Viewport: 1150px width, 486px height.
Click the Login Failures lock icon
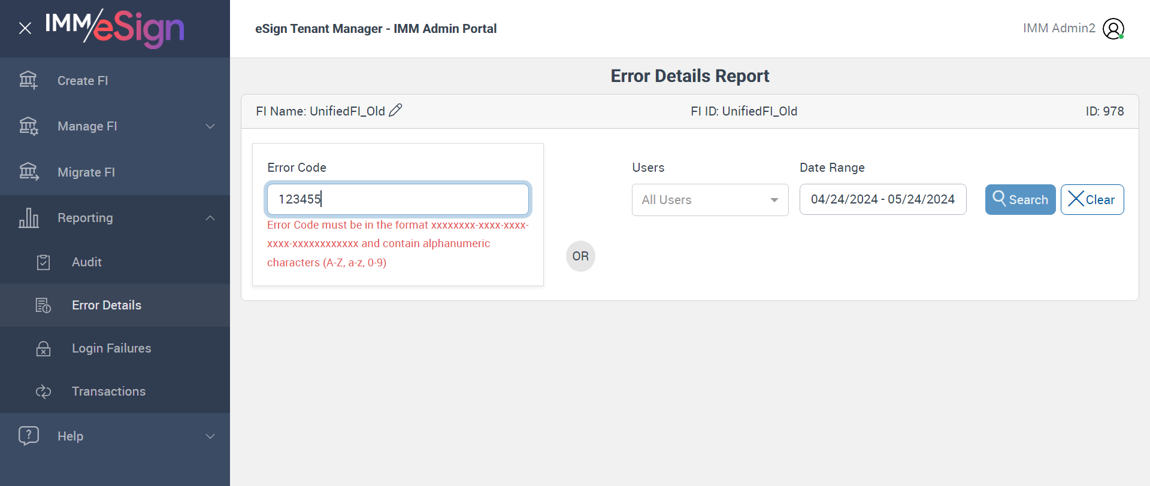coord(43,348)
